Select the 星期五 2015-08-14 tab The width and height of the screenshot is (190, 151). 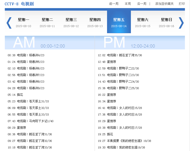coord(119,22)
